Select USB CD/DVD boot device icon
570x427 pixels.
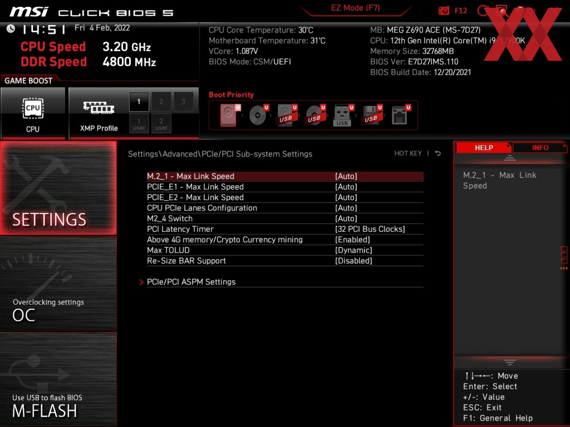click(x=315, y=115)
